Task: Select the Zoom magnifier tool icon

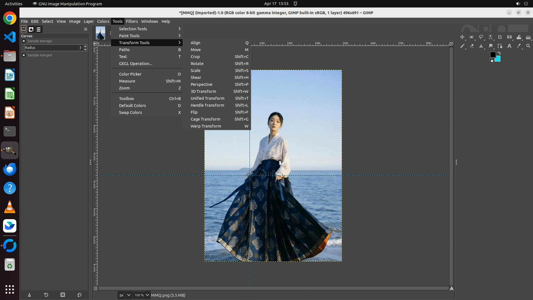Action: coord(528,46)
